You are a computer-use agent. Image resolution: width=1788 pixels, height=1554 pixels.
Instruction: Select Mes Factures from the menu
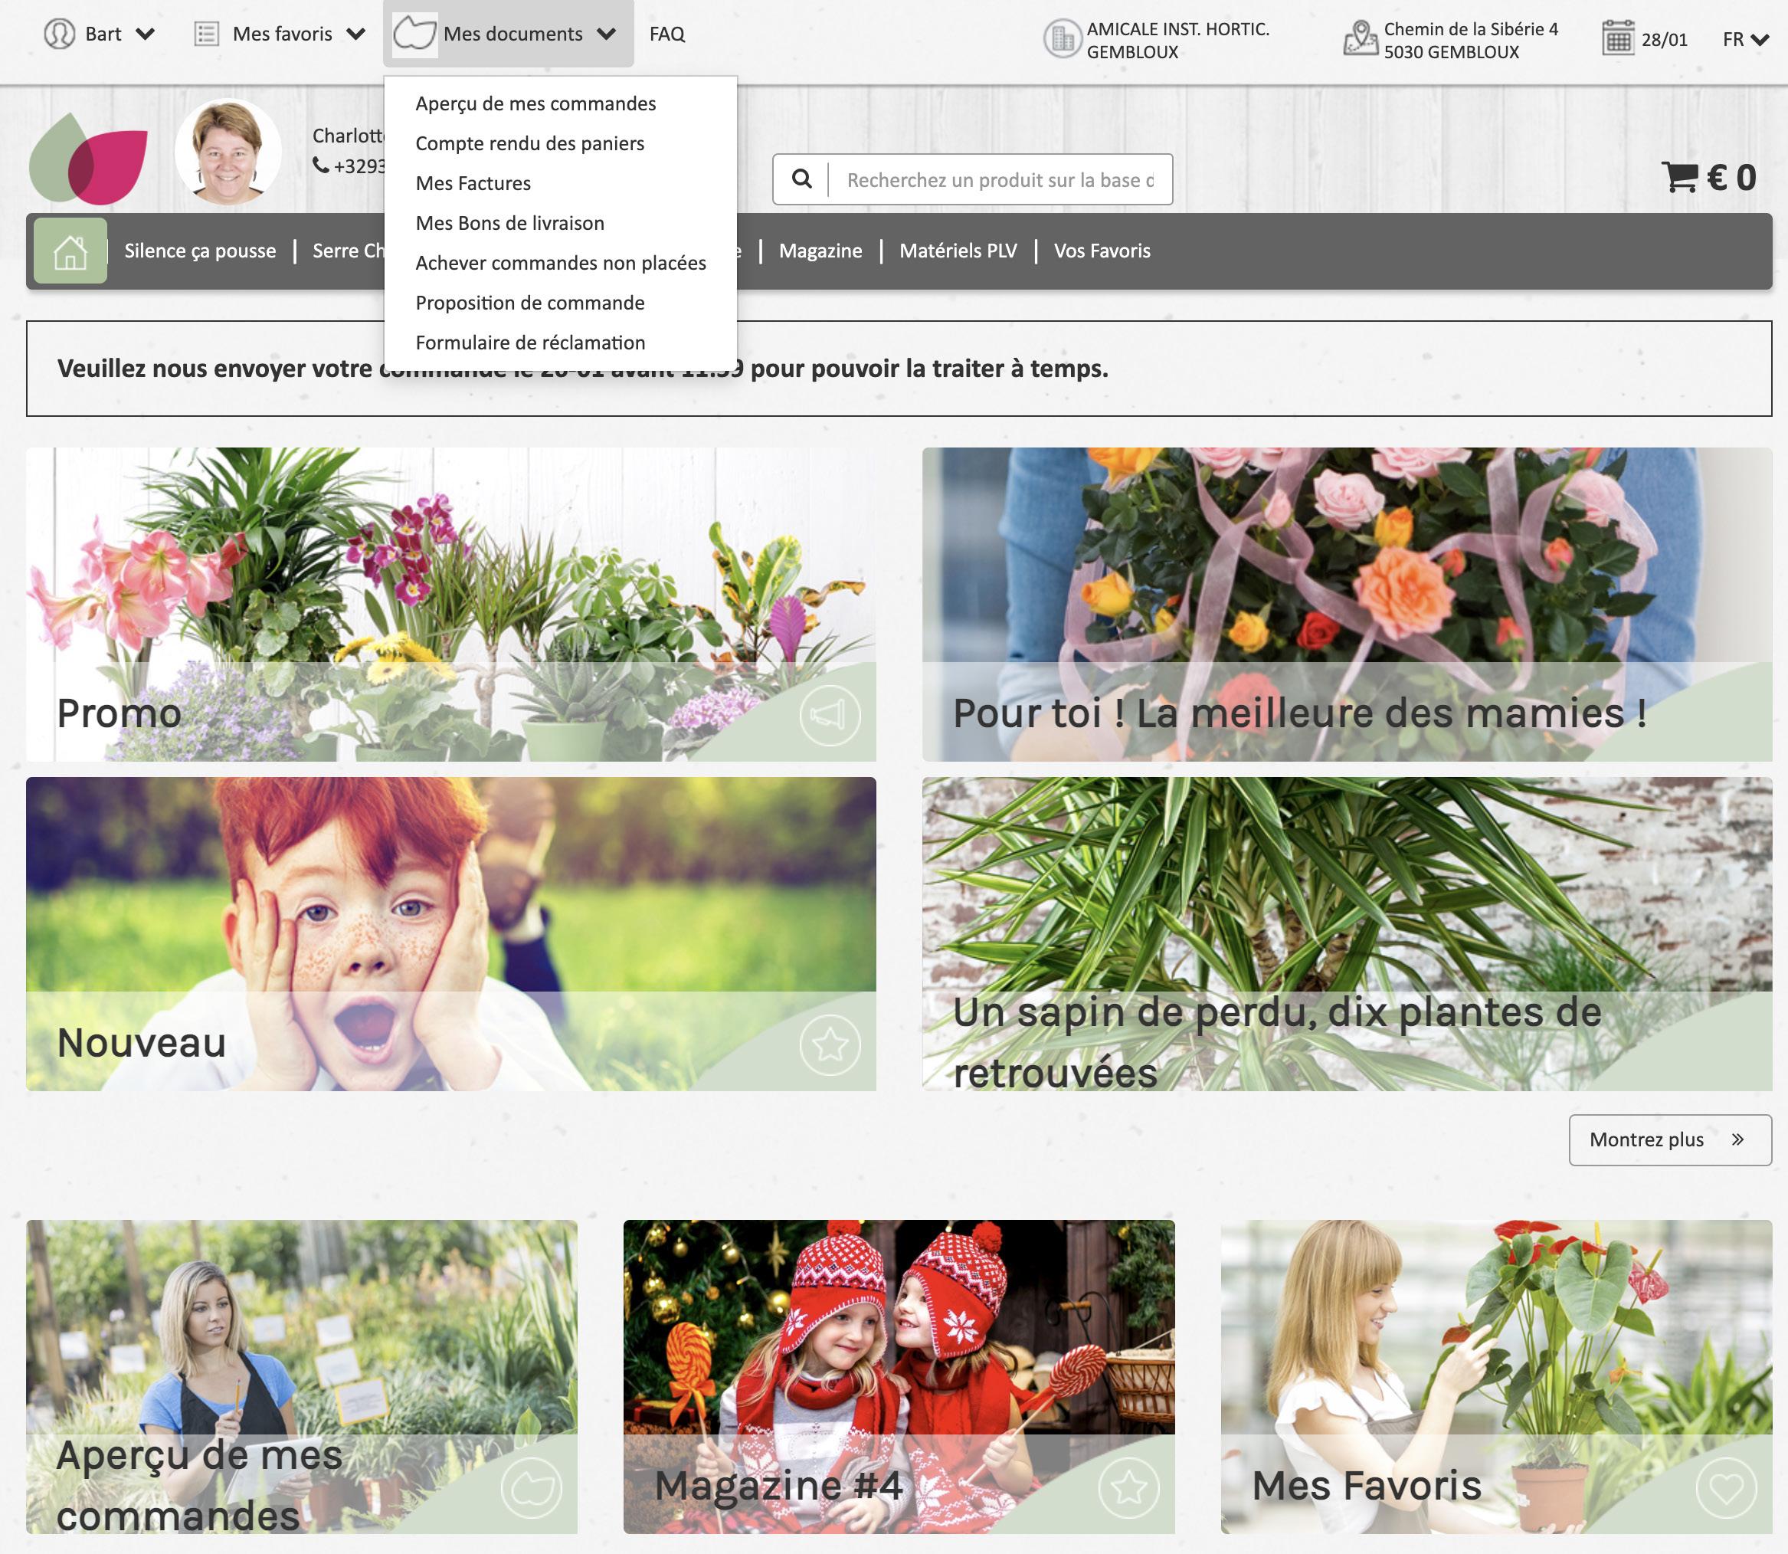coord(473,183)
